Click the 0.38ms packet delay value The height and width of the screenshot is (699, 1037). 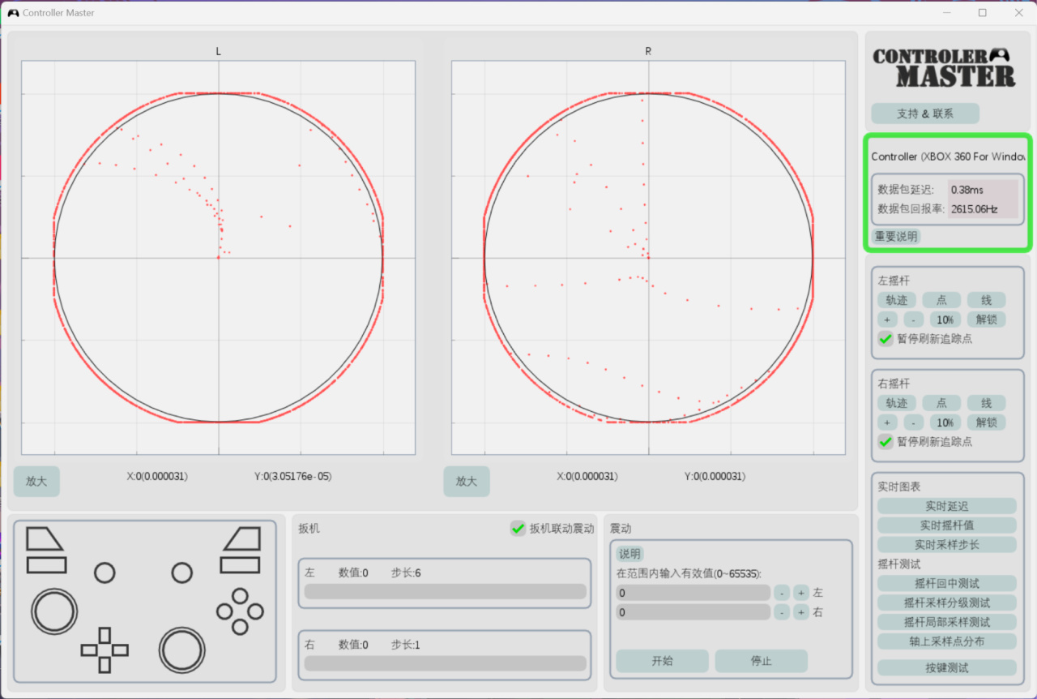(x=967, y=190)
